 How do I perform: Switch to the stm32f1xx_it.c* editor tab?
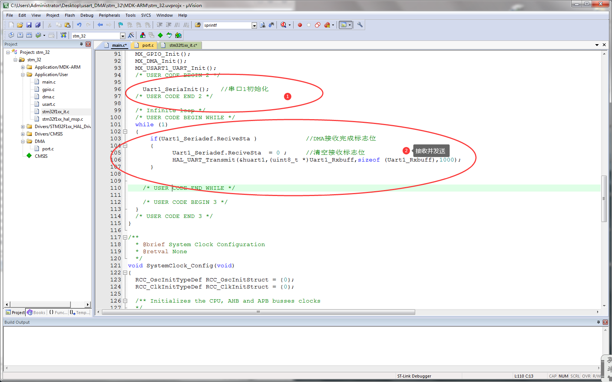(x=180, y=45)
